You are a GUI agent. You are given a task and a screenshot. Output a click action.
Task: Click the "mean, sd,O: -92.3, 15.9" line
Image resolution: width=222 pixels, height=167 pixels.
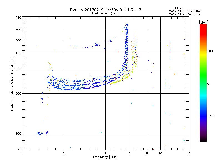[185, 11]
